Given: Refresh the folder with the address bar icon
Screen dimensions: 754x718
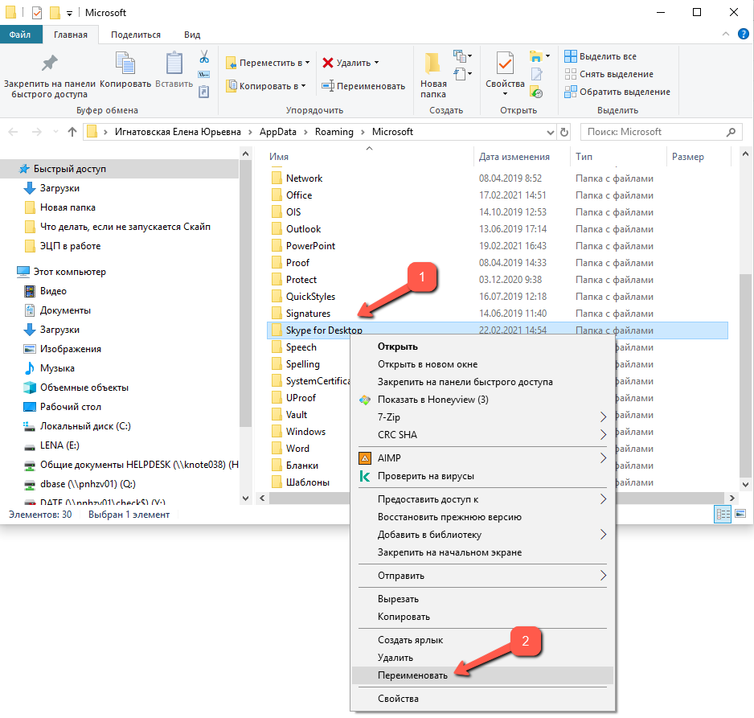Looking at the screenshot, I should (x=564, y=132).
